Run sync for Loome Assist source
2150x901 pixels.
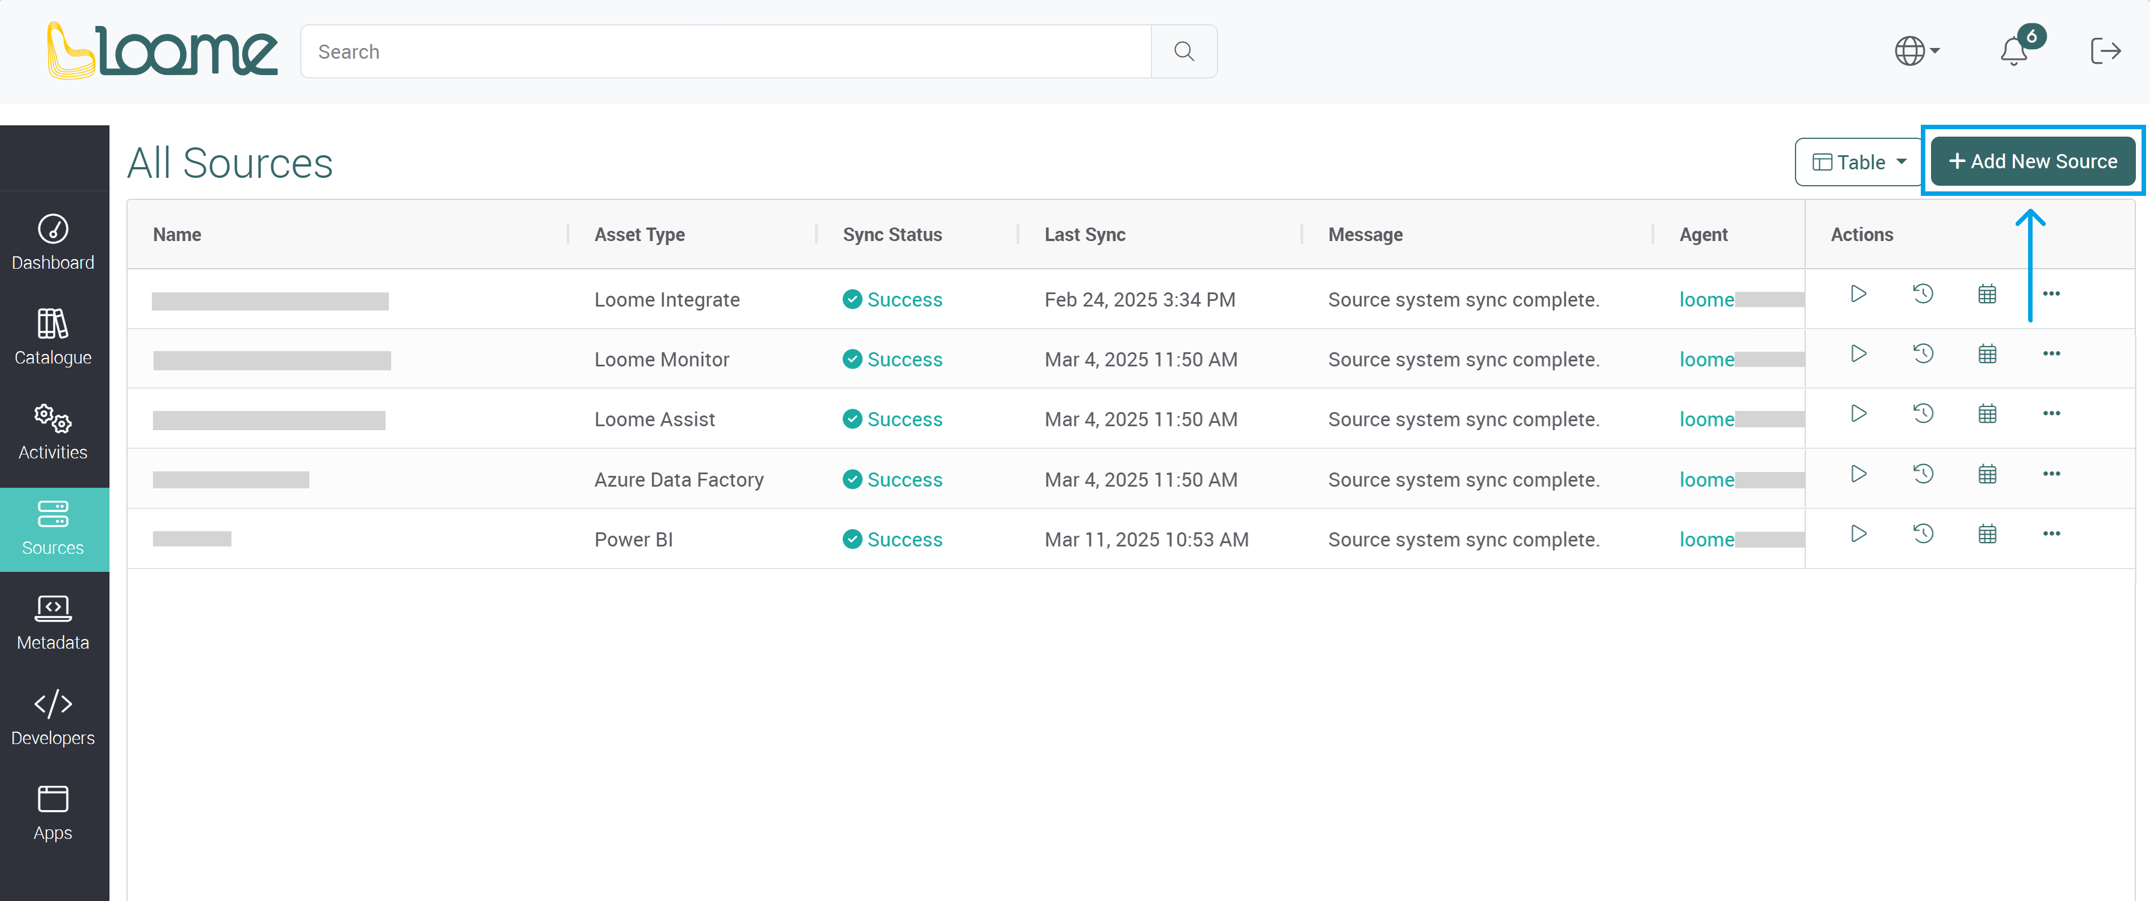tap(1858, 413)
